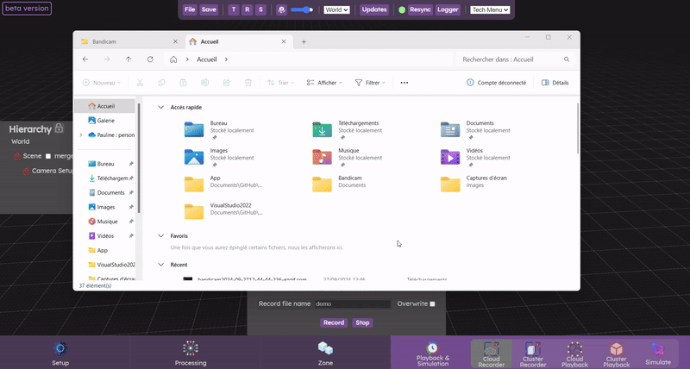Switch to the Bandicam tab
This screenshot has height=369, width=690.
click(128, 41)
